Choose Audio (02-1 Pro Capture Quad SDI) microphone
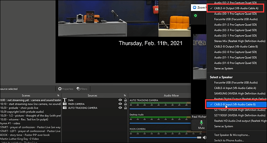 click(x=235, y=36)
